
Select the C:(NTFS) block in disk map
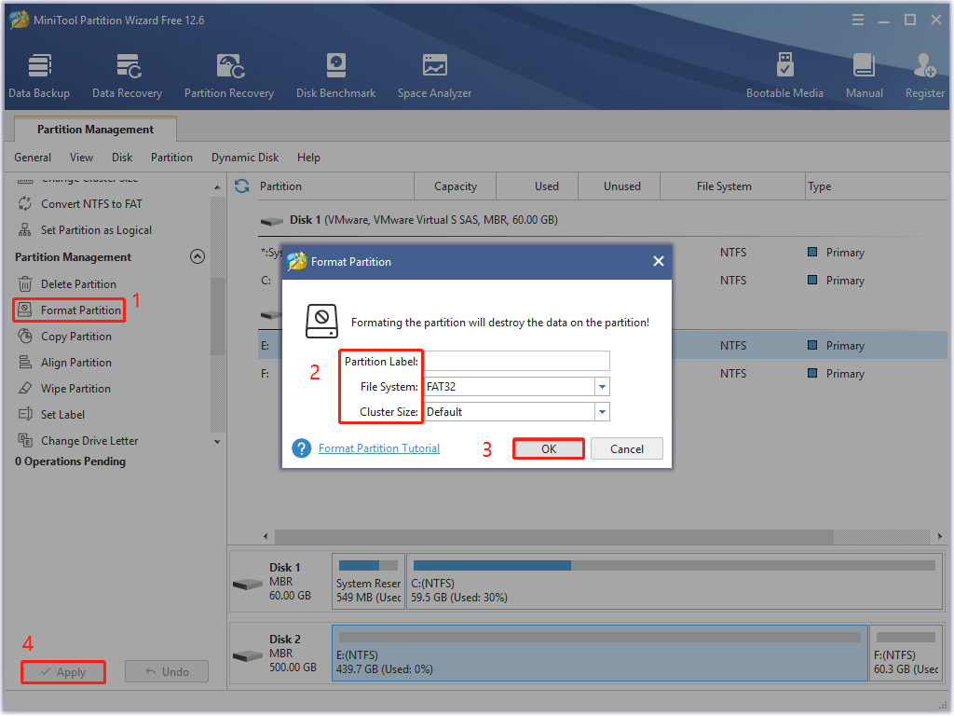click(675, 582)
